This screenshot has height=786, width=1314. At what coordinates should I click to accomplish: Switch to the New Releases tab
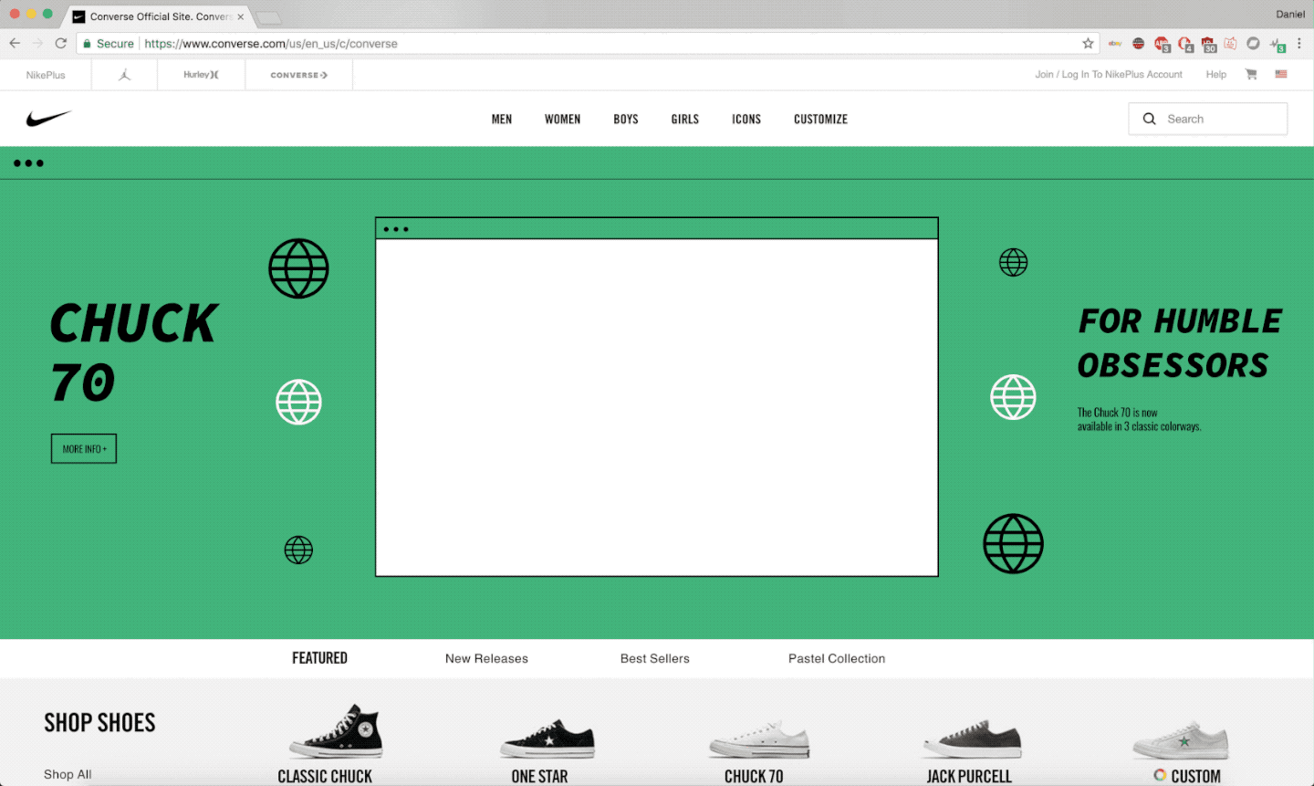(x=486, y=658)
